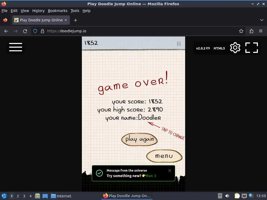Reload the current page
Viewport: 267px width, 200px height.
coord(25,31)
